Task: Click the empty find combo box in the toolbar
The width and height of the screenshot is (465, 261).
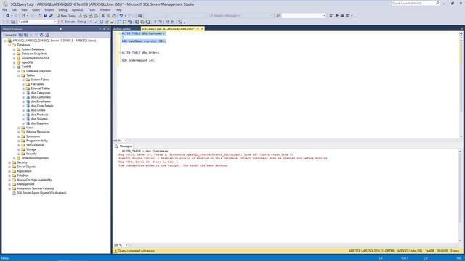Action: click(304, 16)
